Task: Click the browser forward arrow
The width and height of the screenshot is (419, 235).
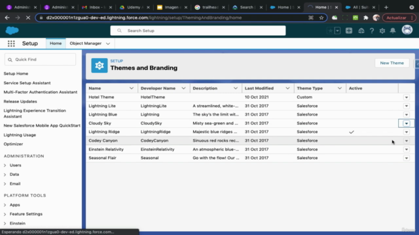Action: (x=18, y=18)
